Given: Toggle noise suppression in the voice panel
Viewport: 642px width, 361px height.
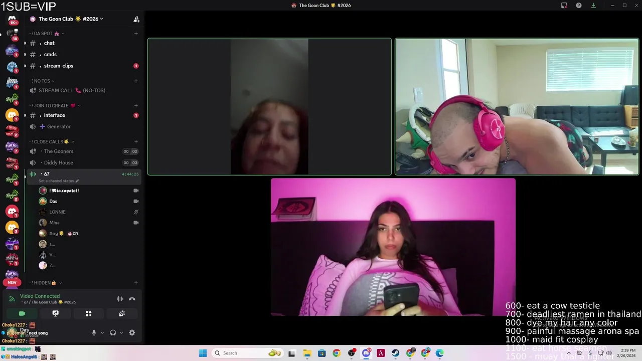Looking at the screenshot, I should click(x=120, y=299).
